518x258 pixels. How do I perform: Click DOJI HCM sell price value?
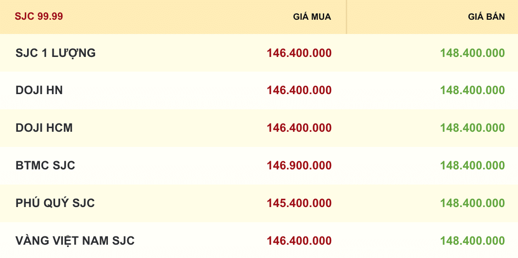pos(472,128)
